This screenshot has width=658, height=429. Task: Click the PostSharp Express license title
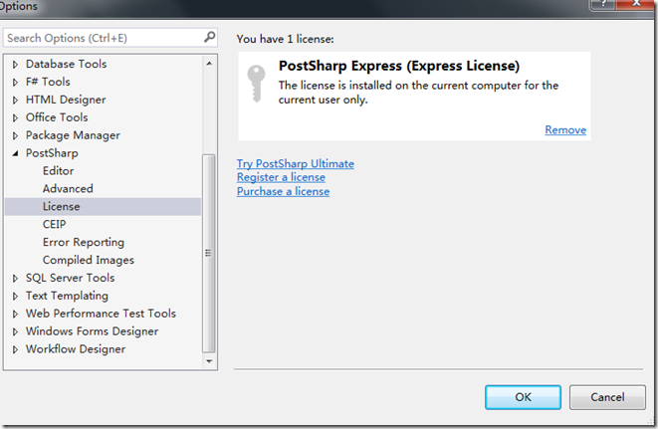[x=399, y=66]
